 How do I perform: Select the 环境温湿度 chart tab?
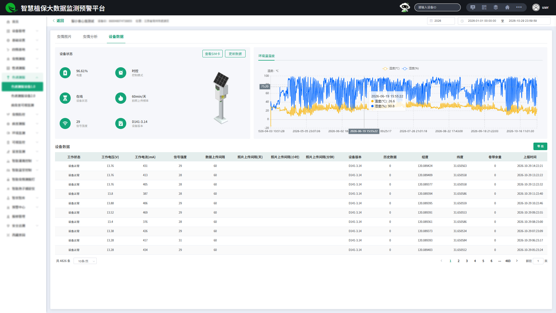tap(266, 56)
